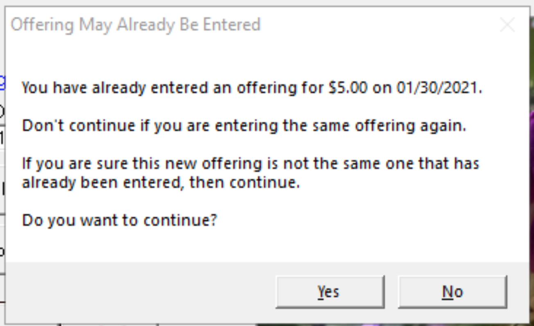Click gray footer area left of Yes button

click(x=139, y=292)
